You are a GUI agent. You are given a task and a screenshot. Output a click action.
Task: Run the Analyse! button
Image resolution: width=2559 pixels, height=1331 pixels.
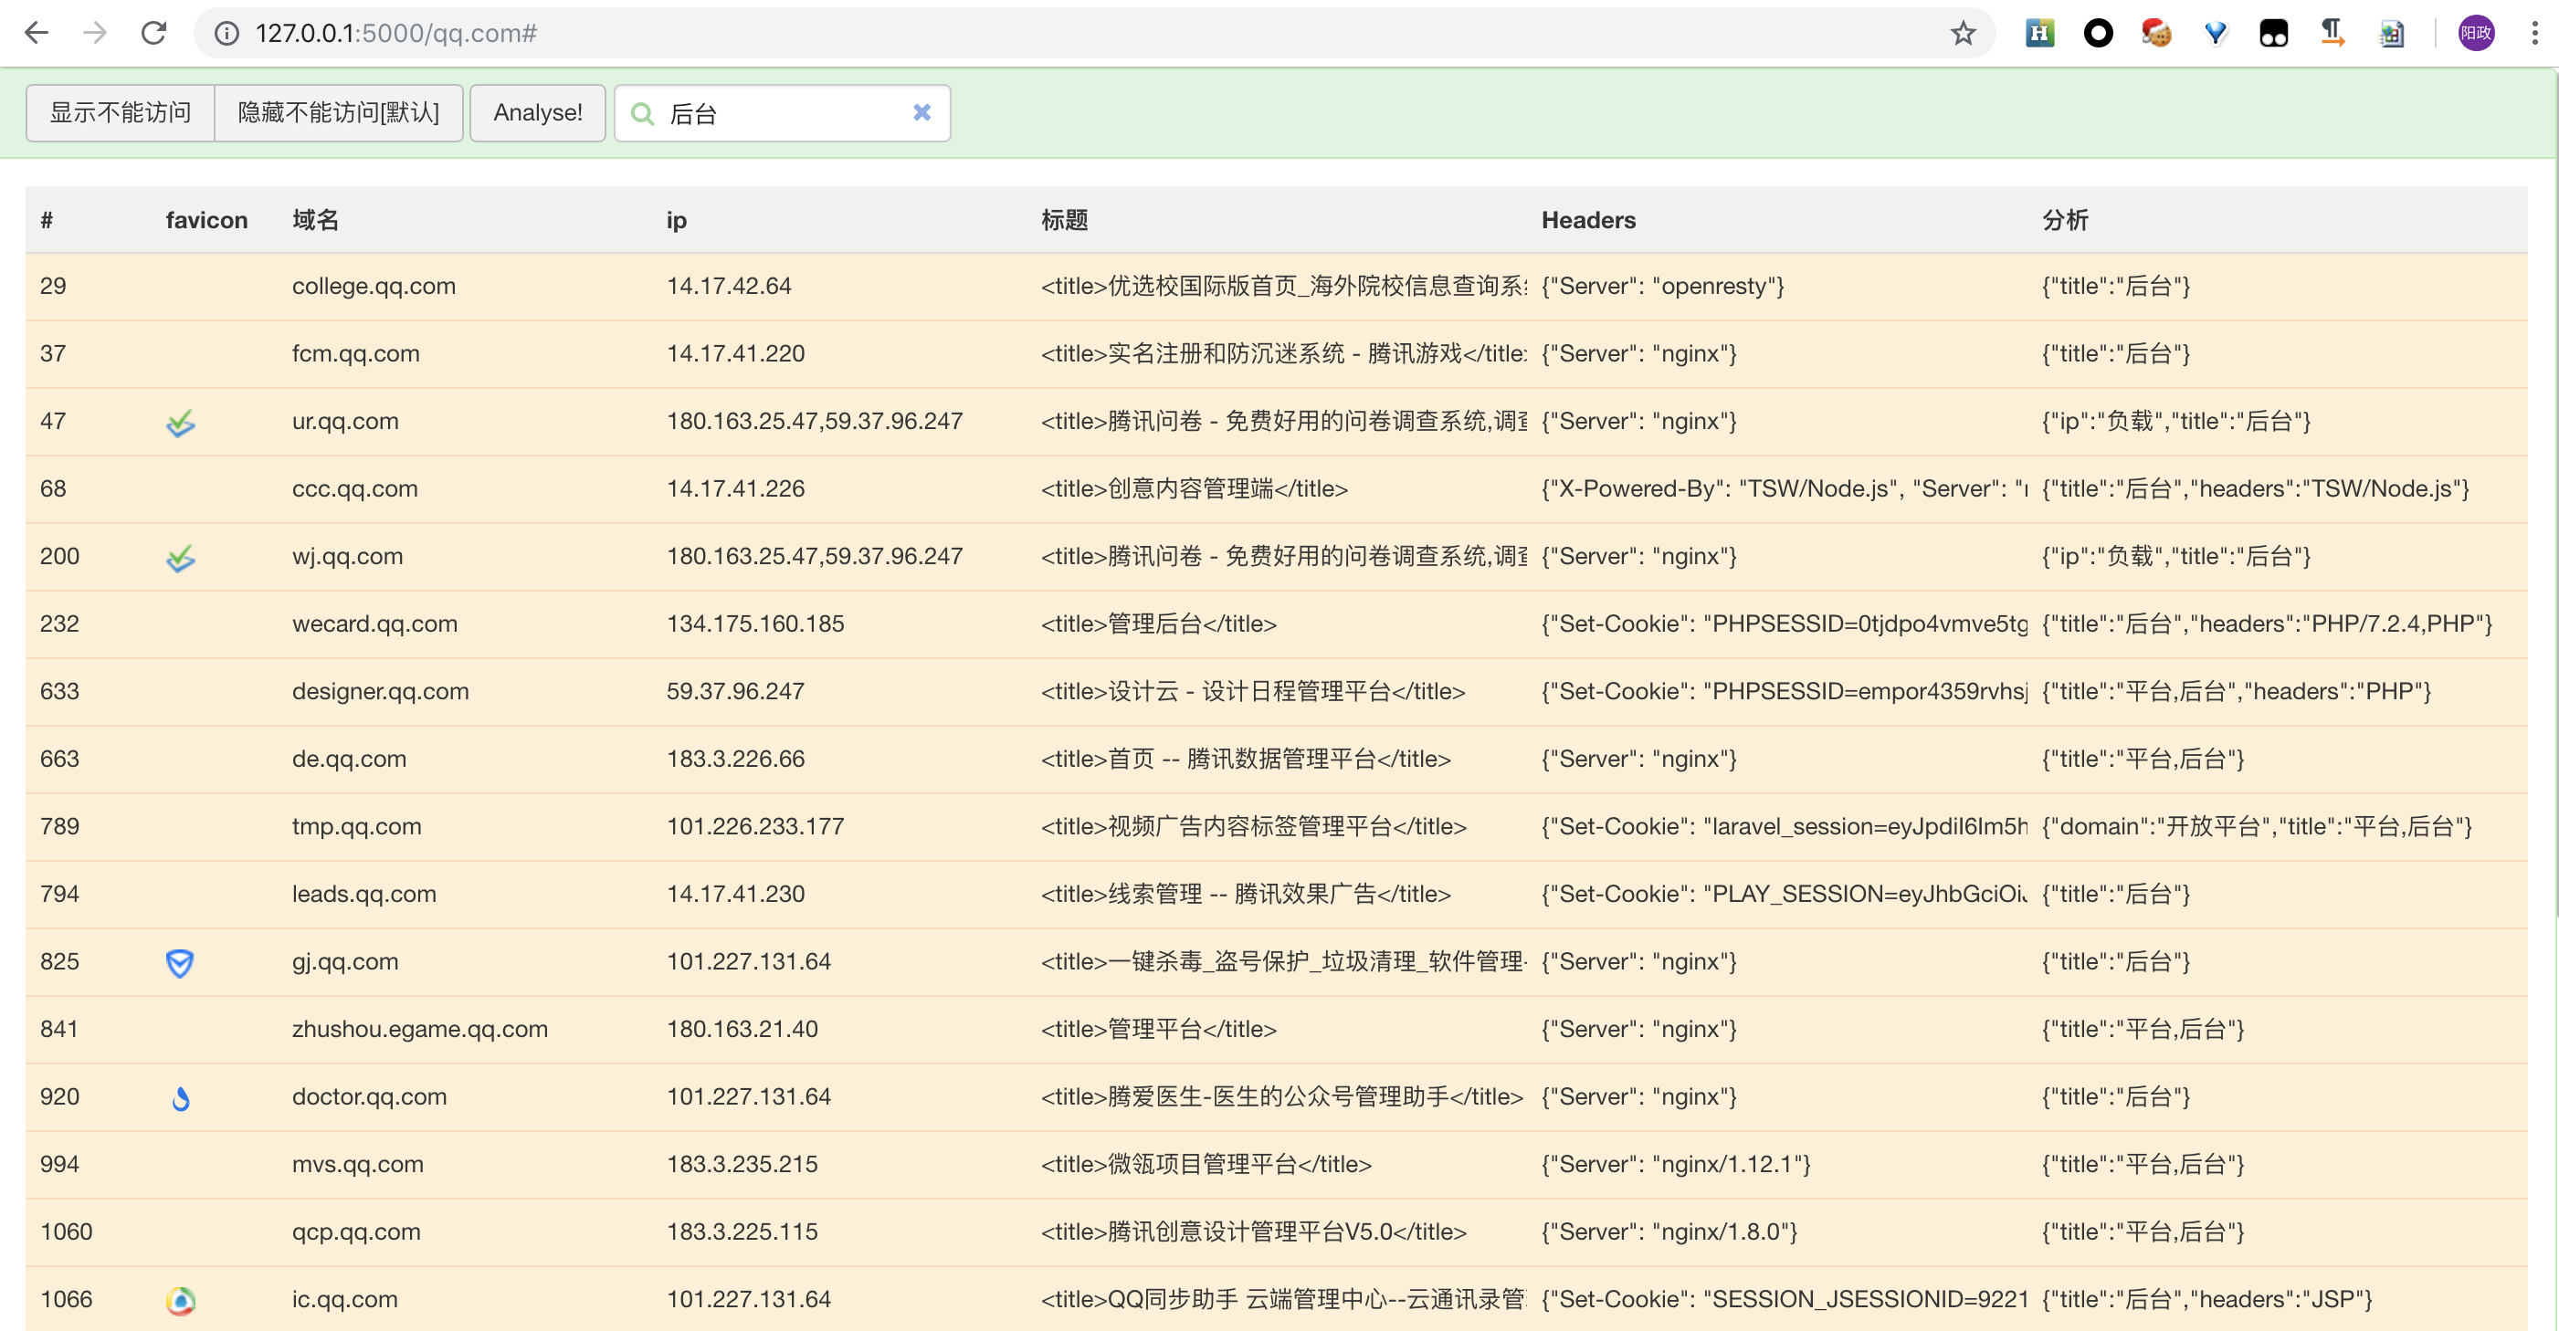coord(537,113)
